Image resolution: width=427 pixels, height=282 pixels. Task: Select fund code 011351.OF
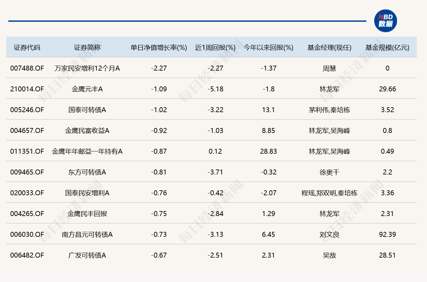(27, 151)
